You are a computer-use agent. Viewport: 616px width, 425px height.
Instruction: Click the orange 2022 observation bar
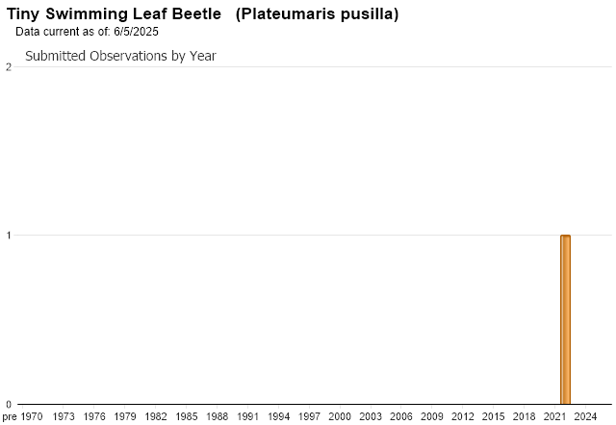(x=565, y=319)
